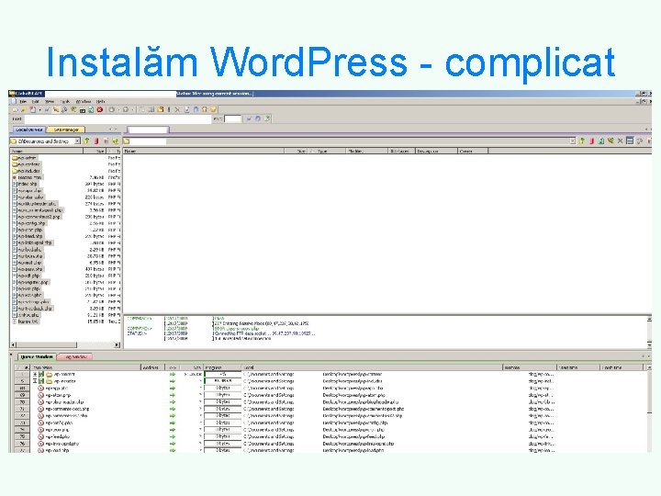Image resolution: width=661 pixels, height=496 pixels.
Task: Click the progress bar of the wp-includes queue row
Action: [222, 381]
